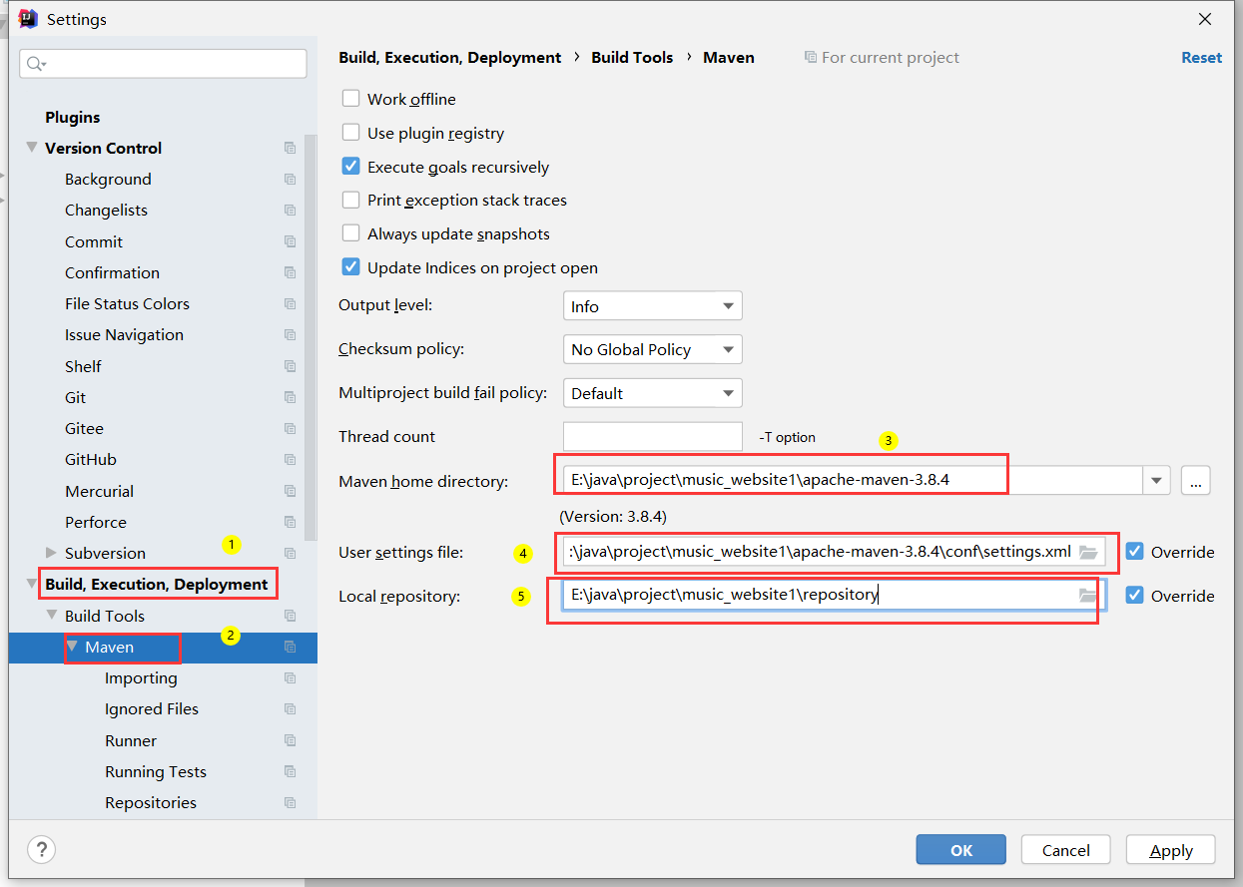This screenshot has width=1243, height=887.
Task: Click the folder icon in the Local repository field
Action: (x=1088, y=596)
